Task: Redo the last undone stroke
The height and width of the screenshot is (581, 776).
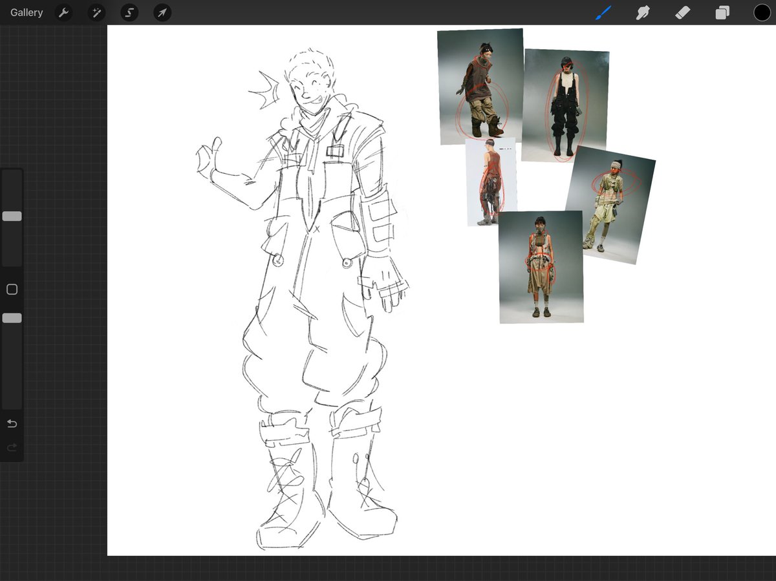Action: (x=12, y=447)
